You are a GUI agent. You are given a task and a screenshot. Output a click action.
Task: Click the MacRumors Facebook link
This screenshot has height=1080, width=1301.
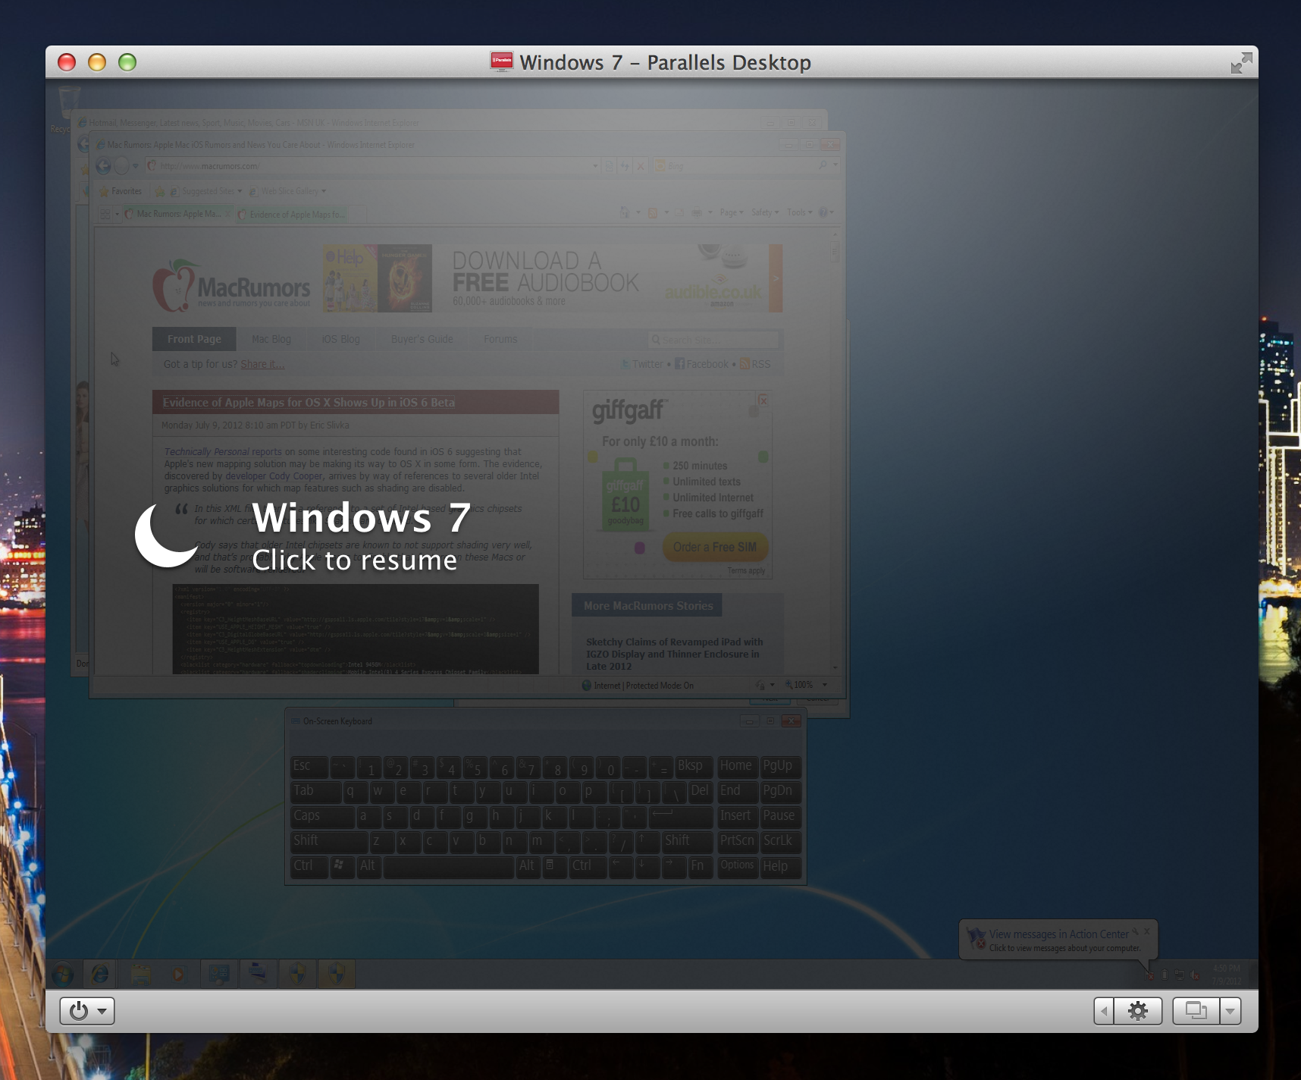click(x=701, y=364)
